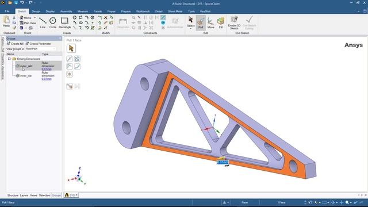368x207 pixels.
Task: Click the Save disk icon in title bar
Action: (x=16, y=2)
